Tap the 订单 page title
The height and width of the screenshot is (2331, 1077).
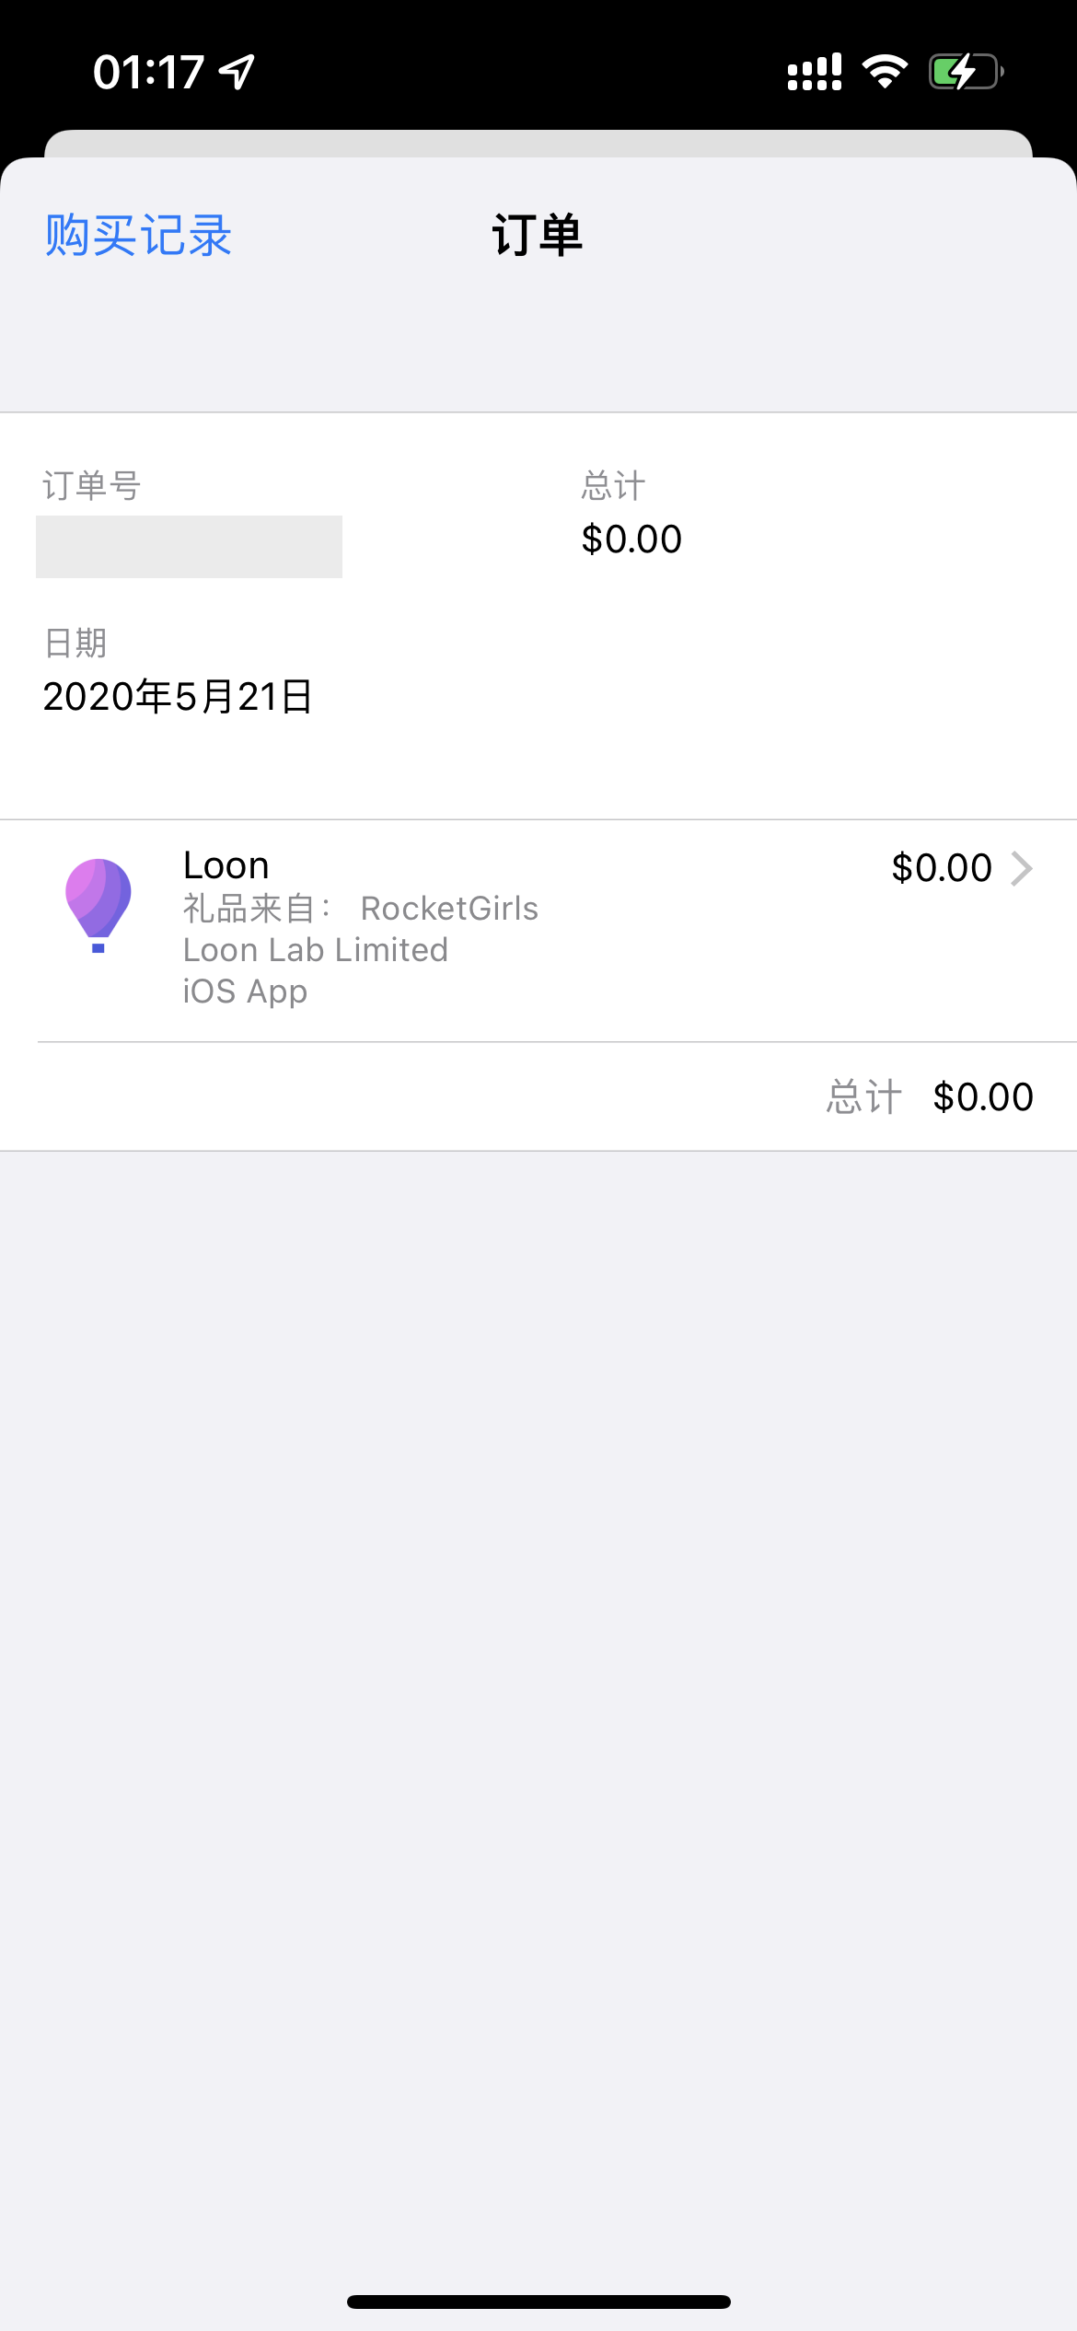[538, 236]
